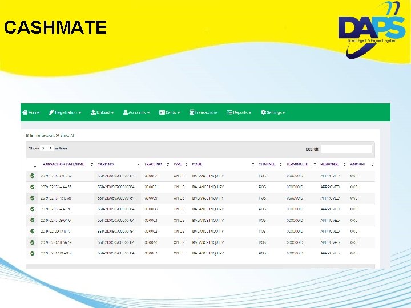411x308 pixels.
Task: Select date cell 2019-02-13 14:44:13
Action: click(56, 187)
